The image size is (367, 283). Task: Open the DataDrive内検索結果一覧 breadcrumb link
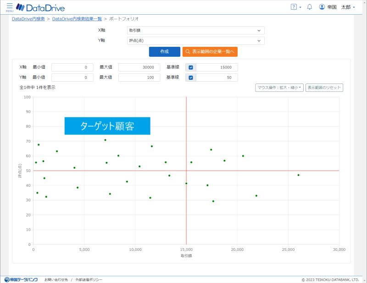click(x=77, y=19)
